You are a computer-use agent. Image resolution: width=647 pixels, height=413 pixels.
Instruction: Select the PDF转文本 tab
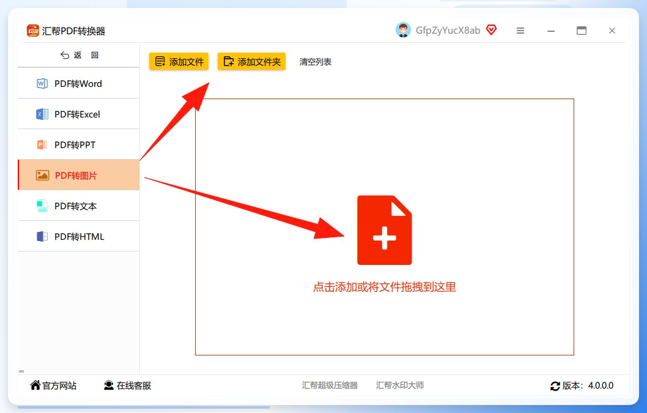(x=78, y=206)
